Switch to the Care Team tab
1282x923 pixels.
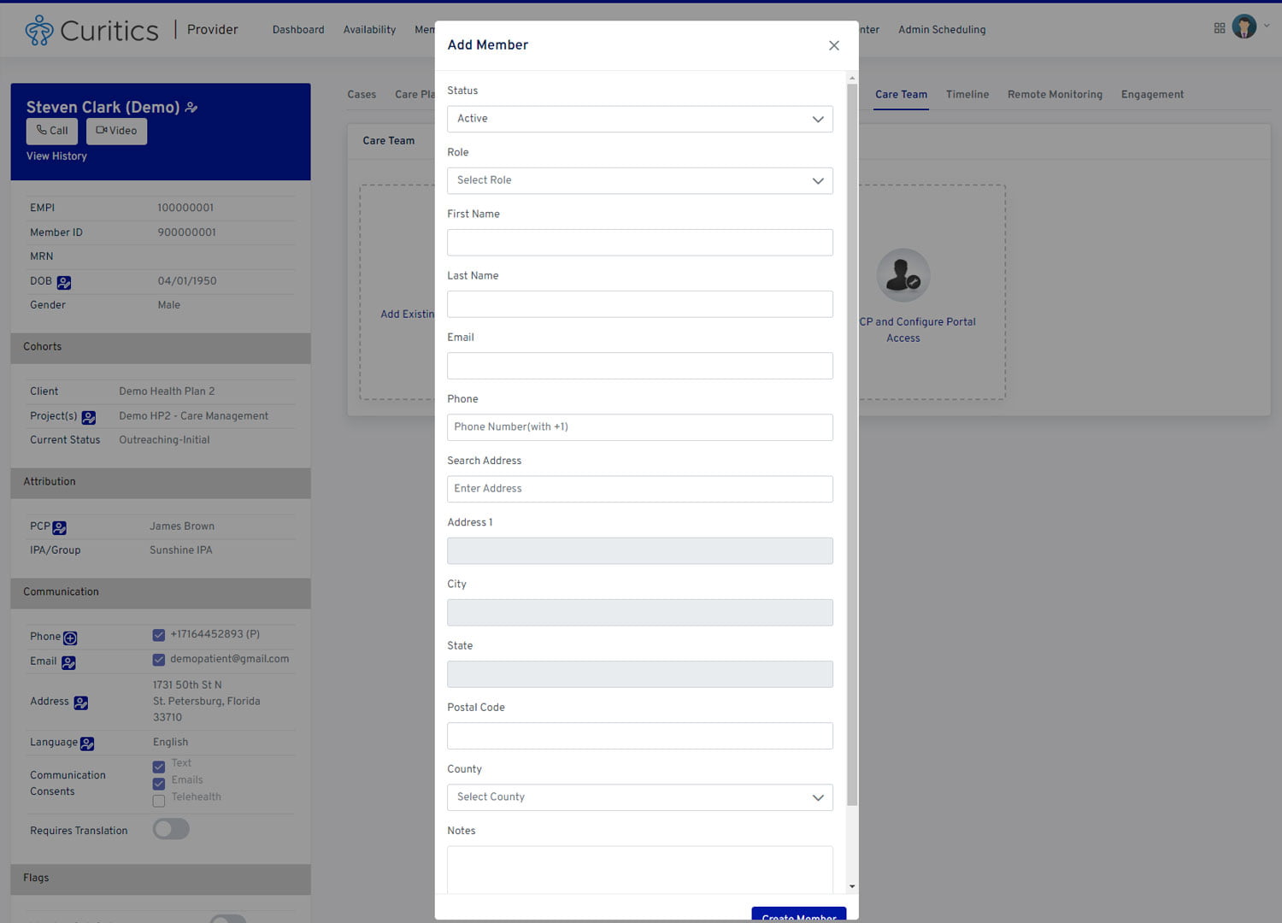tap(901, 95)
